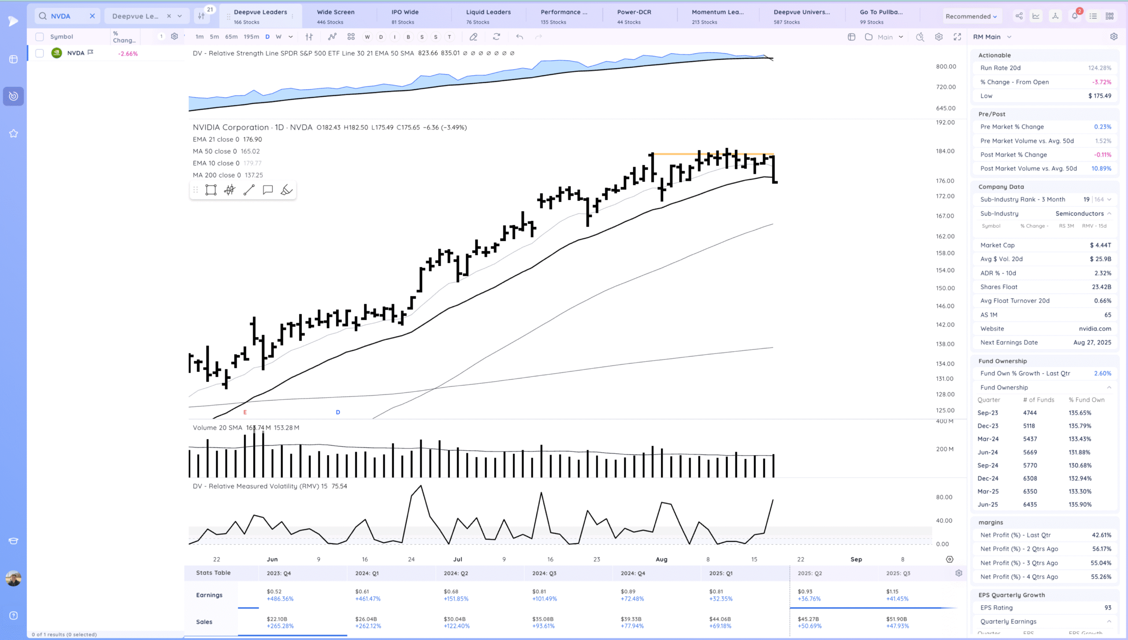Select the annotation comment tool
Viewport: 1128px width, 640px height.
tap(268, 190)
